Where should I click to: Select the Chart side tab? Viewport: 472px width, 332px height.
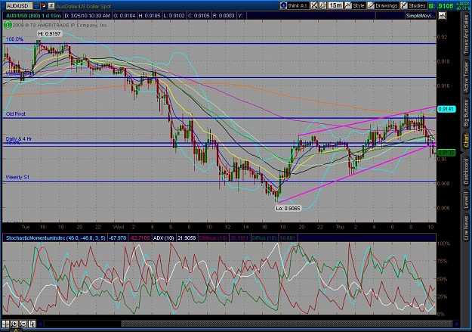pos(466,141)
